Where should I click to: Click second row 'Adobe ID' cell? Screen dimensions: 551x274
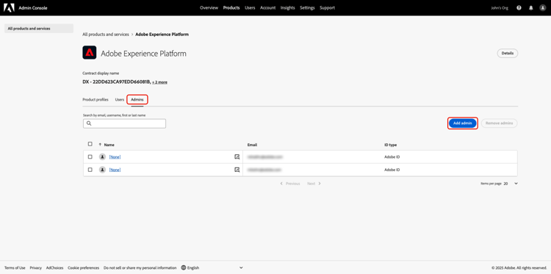[392, 170]
